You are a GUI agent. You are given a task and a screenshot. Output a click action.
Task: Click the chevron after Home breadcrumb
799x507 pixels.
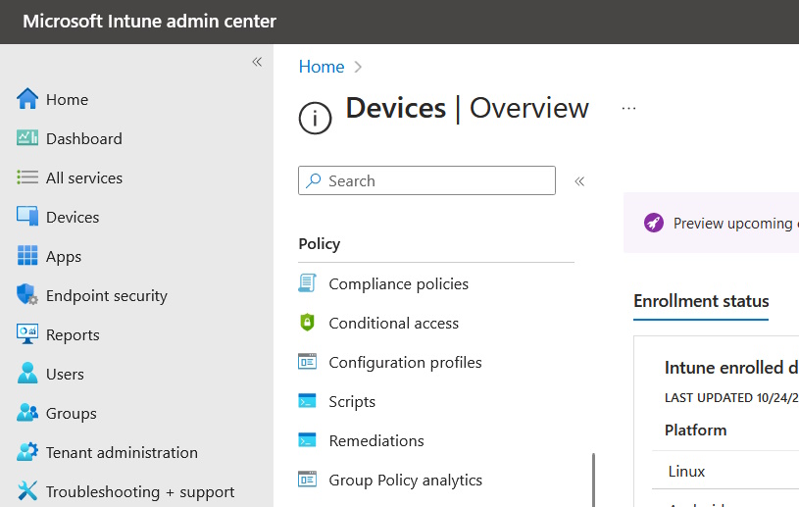(358, 68)
